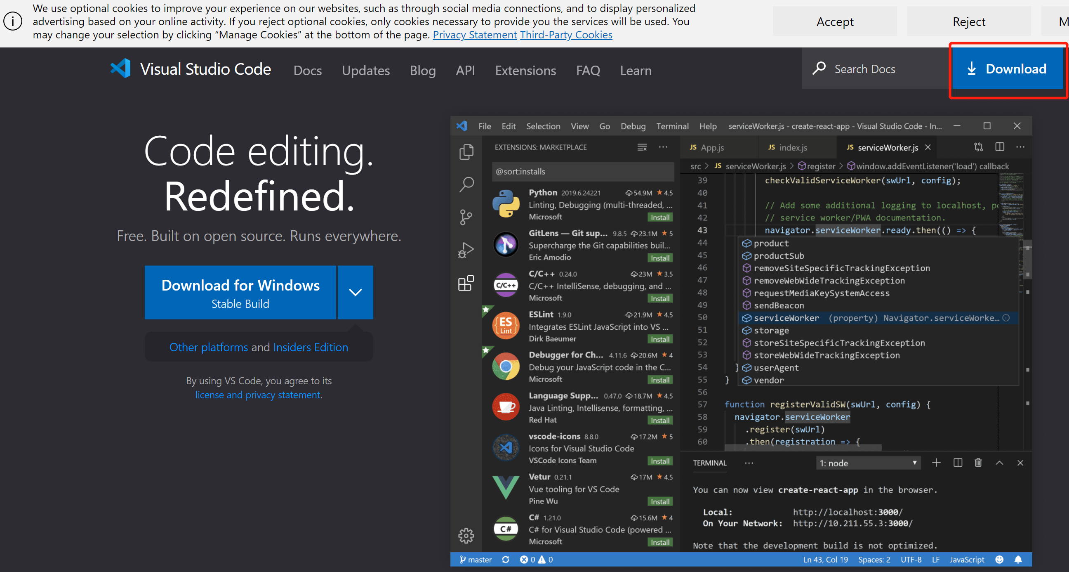The height and width of the screenshot is (572, 1069).
Task: Click the Source Control branch icon
Action: click(x=466, y=217)
